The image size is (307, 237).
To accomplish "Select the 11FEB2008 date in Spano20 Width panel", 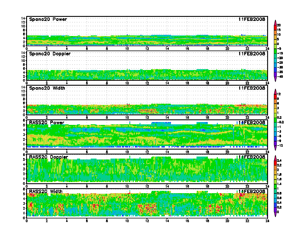I will pyautogui.click(x=252, y=88).
